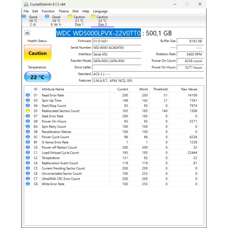
Task: Switch to the Disk 2 tab
Action: 102,21
